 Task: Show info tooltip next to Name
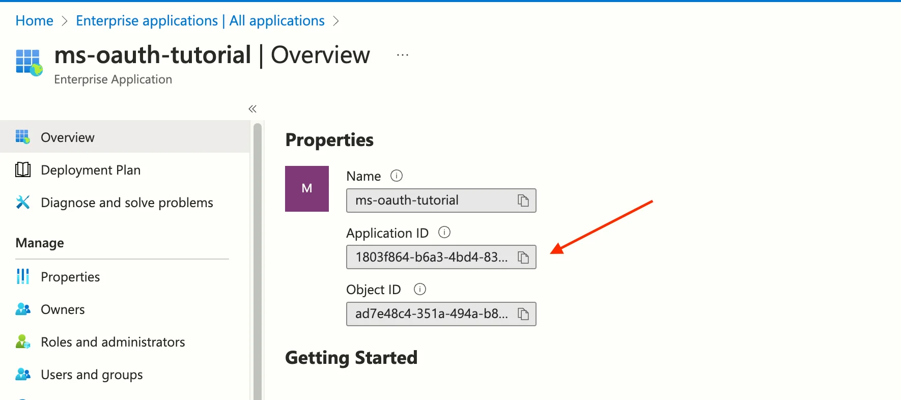coord(397,176)
